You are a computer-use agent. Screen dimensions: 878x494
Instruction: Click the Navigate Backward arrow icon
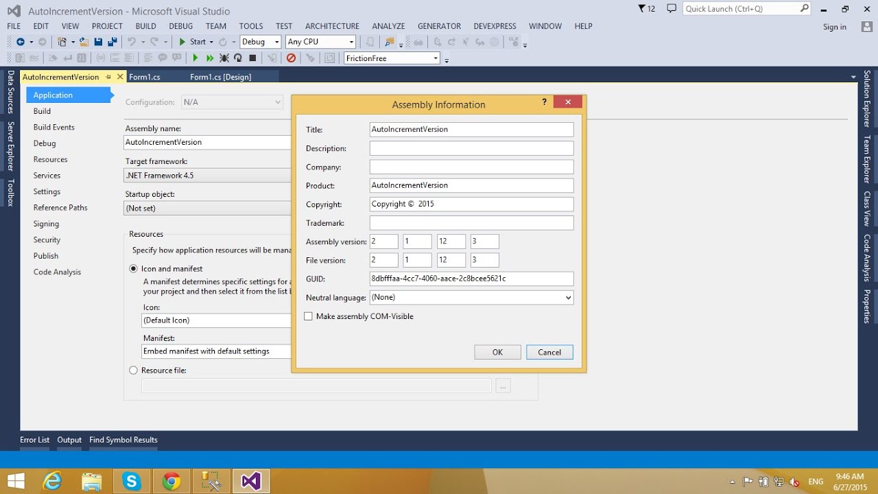click(x=21, y=42)
